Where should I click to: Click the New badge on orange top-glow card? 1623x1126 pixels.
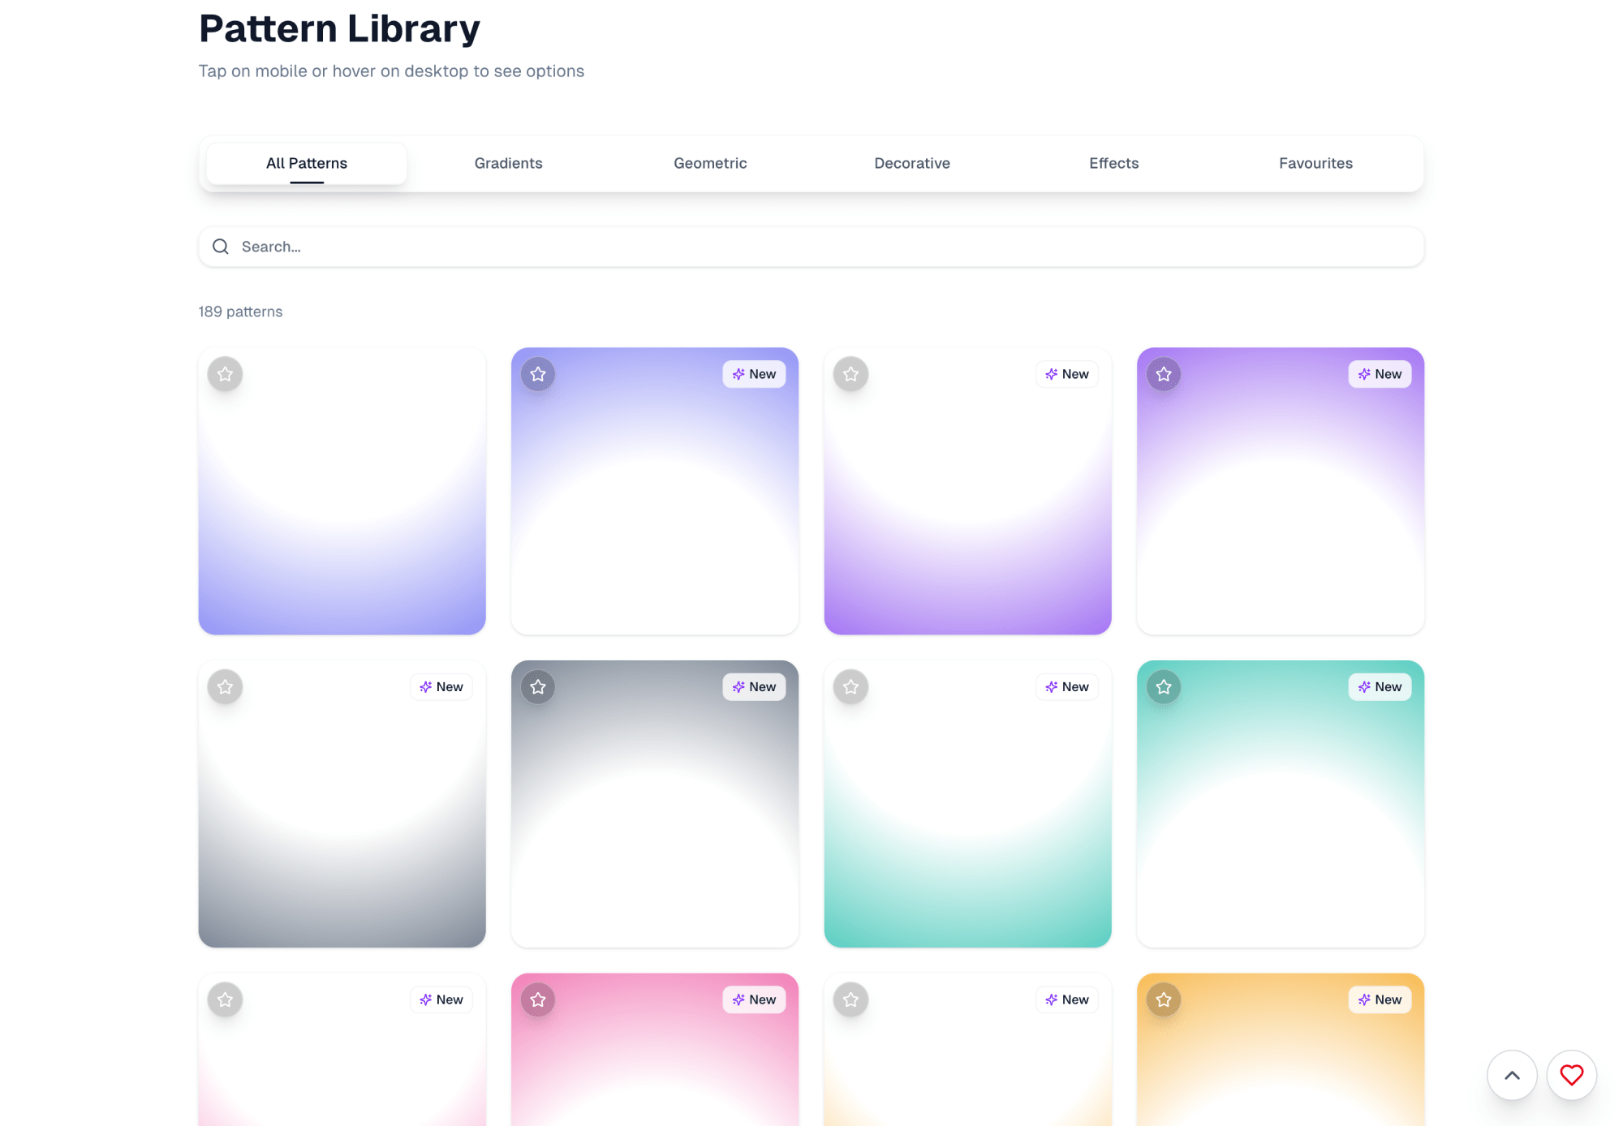(x=1380, y=999)
